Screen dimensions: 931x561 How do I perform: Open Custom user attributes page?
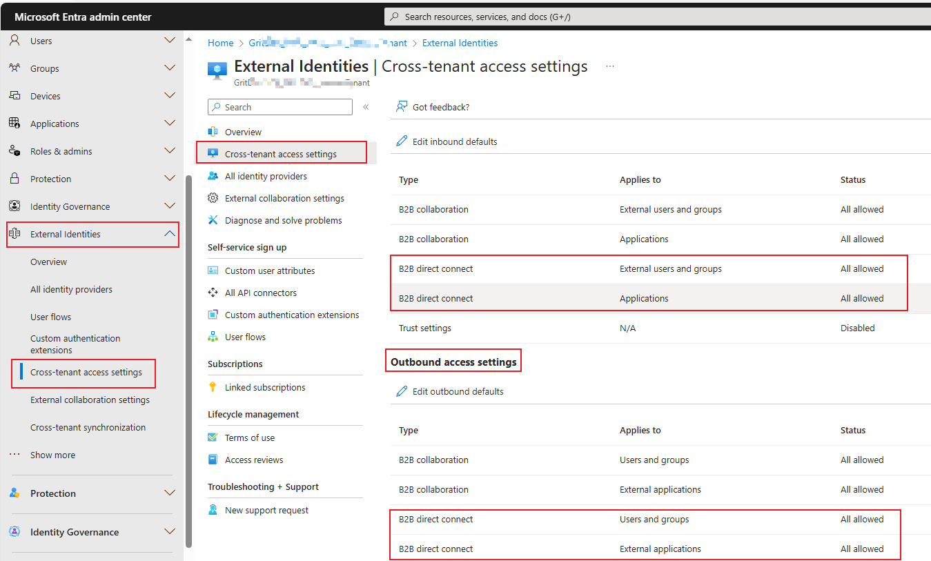click(270, 270)
